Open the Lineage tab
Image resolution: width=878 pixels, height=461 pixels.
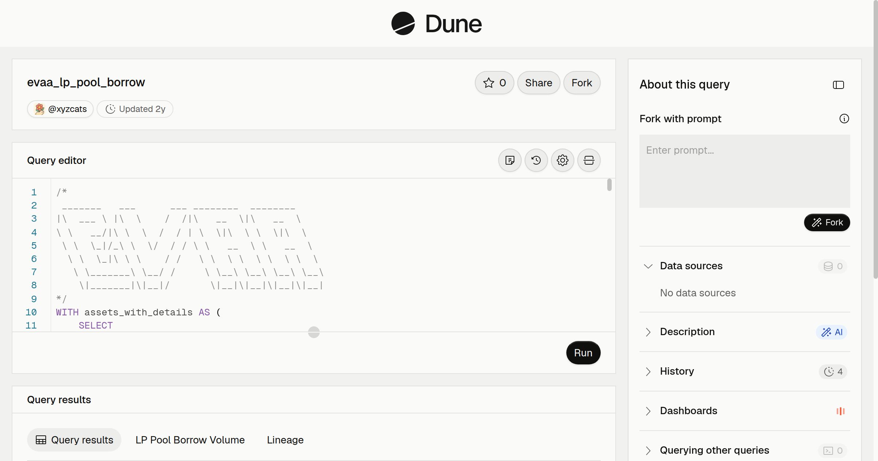285,440
